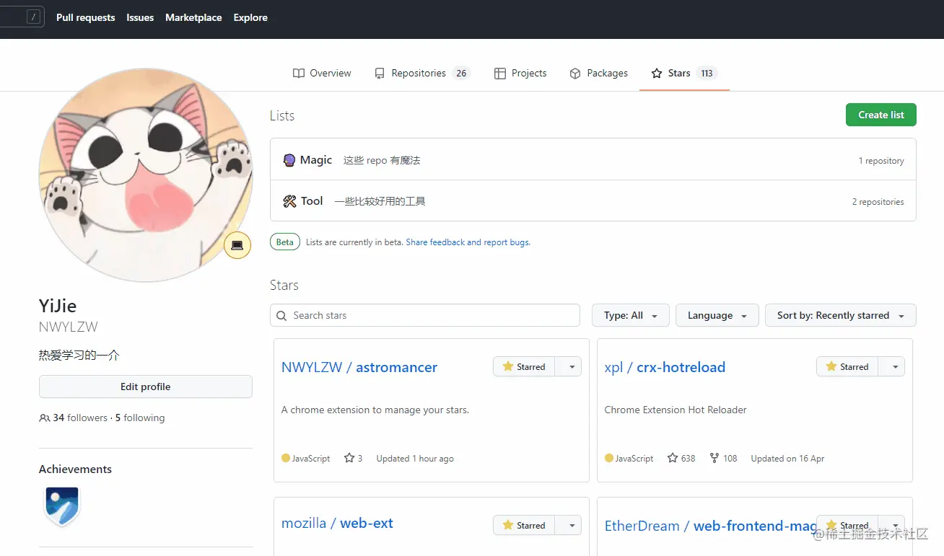The width and height of the screenshot is (944, 556).
Task: Click into the Search stars field
Action: point(425,315)
